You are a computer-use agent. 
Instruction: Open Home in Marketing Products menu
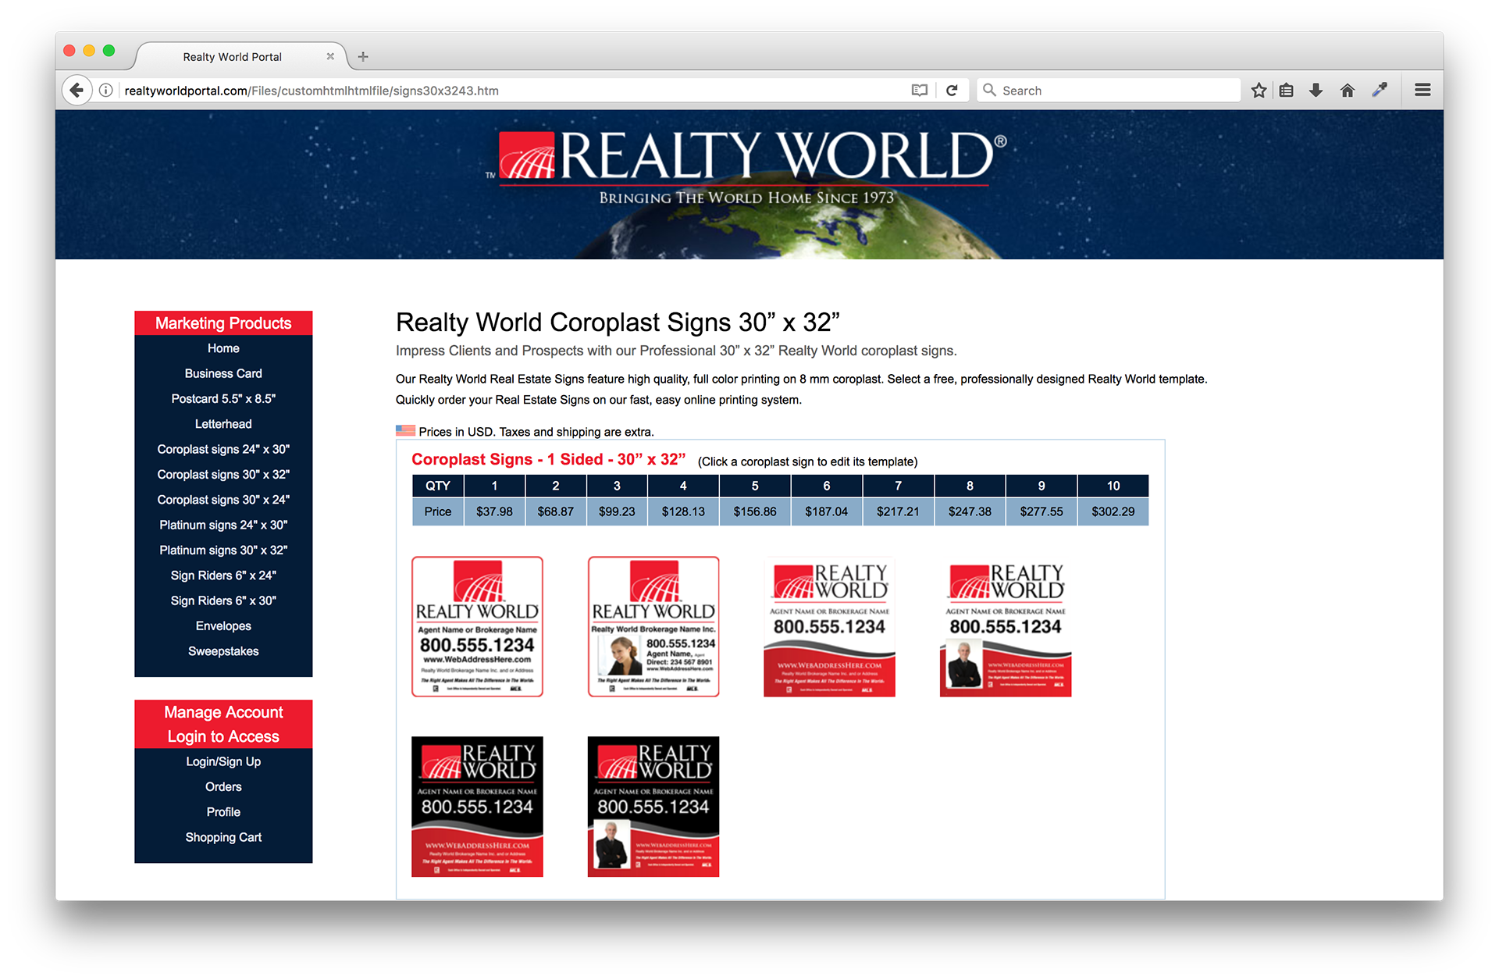coord(223,348)
